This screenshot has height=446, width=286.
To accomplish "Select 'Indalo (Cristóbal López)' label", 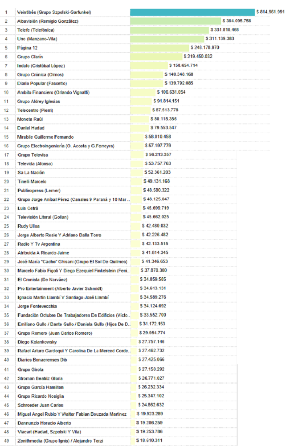I will click(41, 66).
